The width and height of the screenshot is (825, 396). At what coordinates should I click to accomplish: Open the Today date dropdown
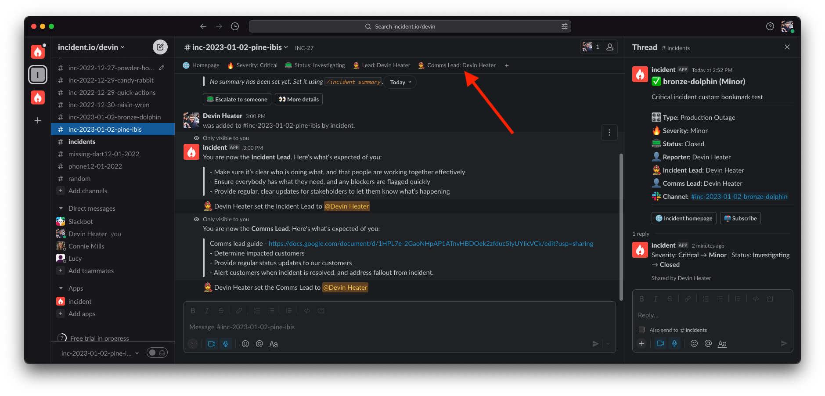coord(400,82)
